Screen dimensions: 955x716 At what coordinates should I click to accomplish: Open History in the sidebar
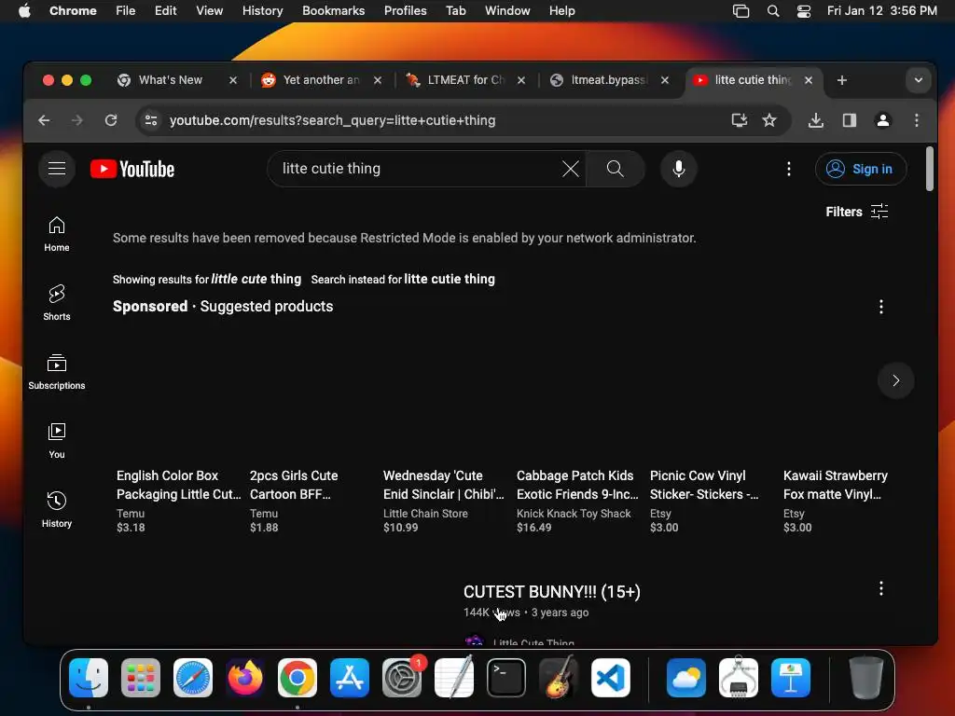tap(57, 510)
